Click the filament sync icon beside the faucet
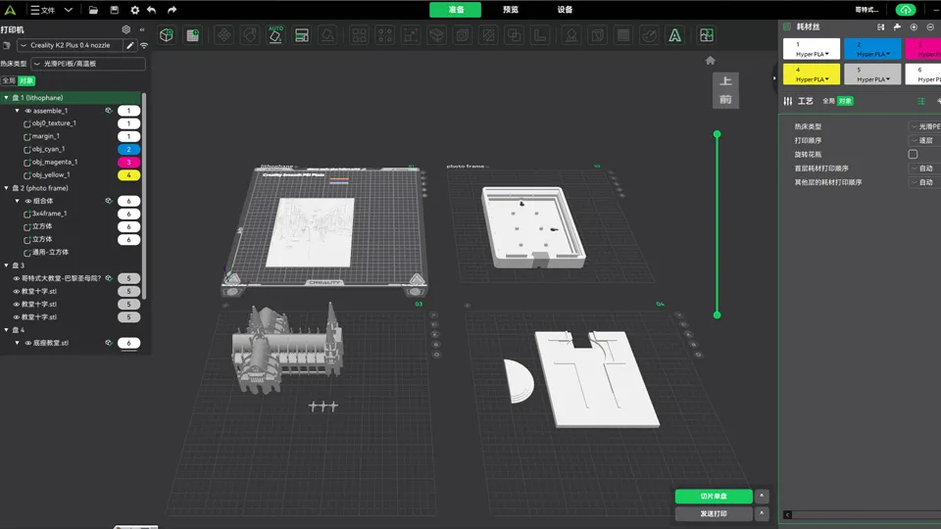Viewport: 941px width, 529px height. 880,27
